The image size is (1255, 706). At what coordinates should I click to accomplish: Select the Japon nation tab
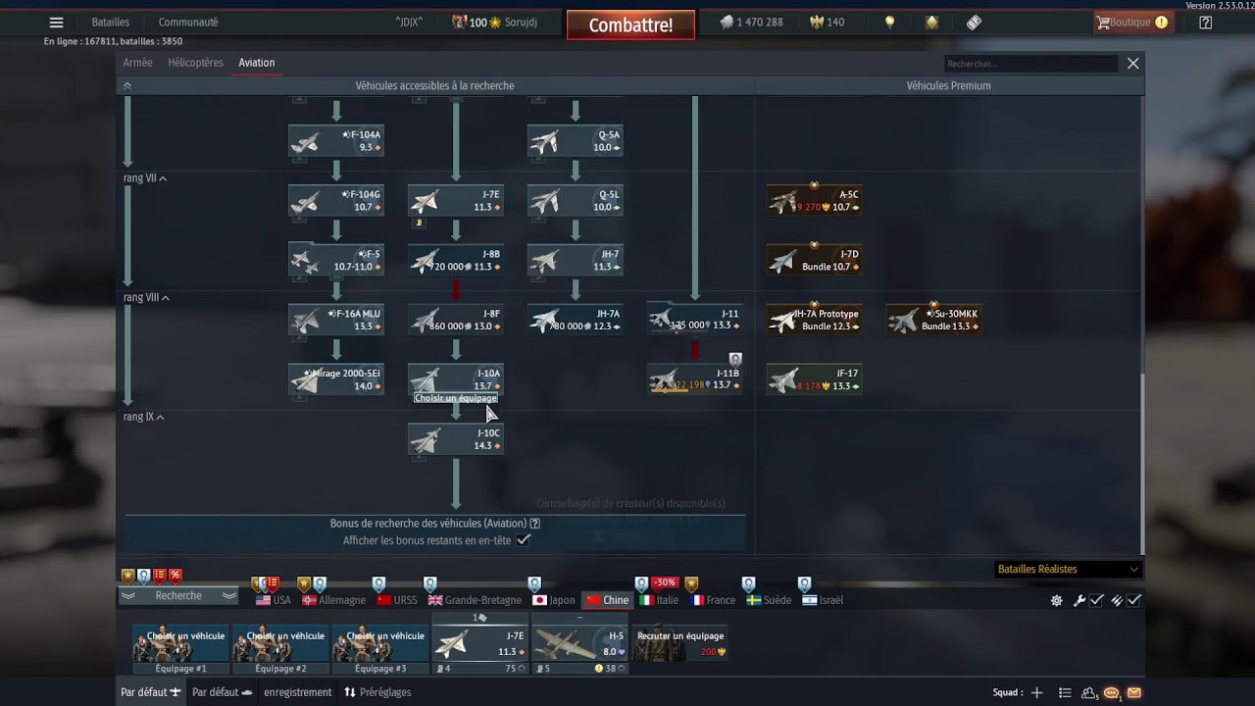point(554,600)
